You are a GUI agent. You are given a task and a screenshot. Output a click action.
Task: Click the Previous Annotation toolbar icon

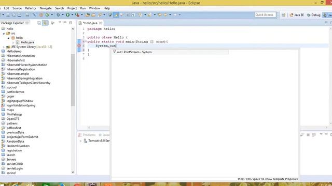(149, 15)
